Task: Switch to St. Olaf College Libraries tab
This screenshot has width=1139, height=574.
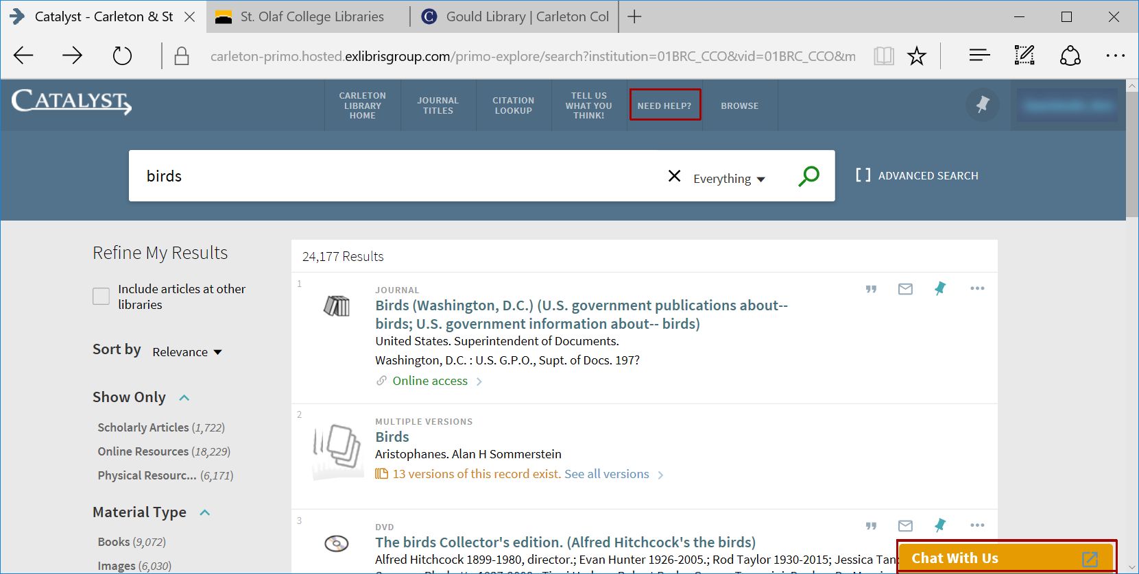Action: [311, 16]
